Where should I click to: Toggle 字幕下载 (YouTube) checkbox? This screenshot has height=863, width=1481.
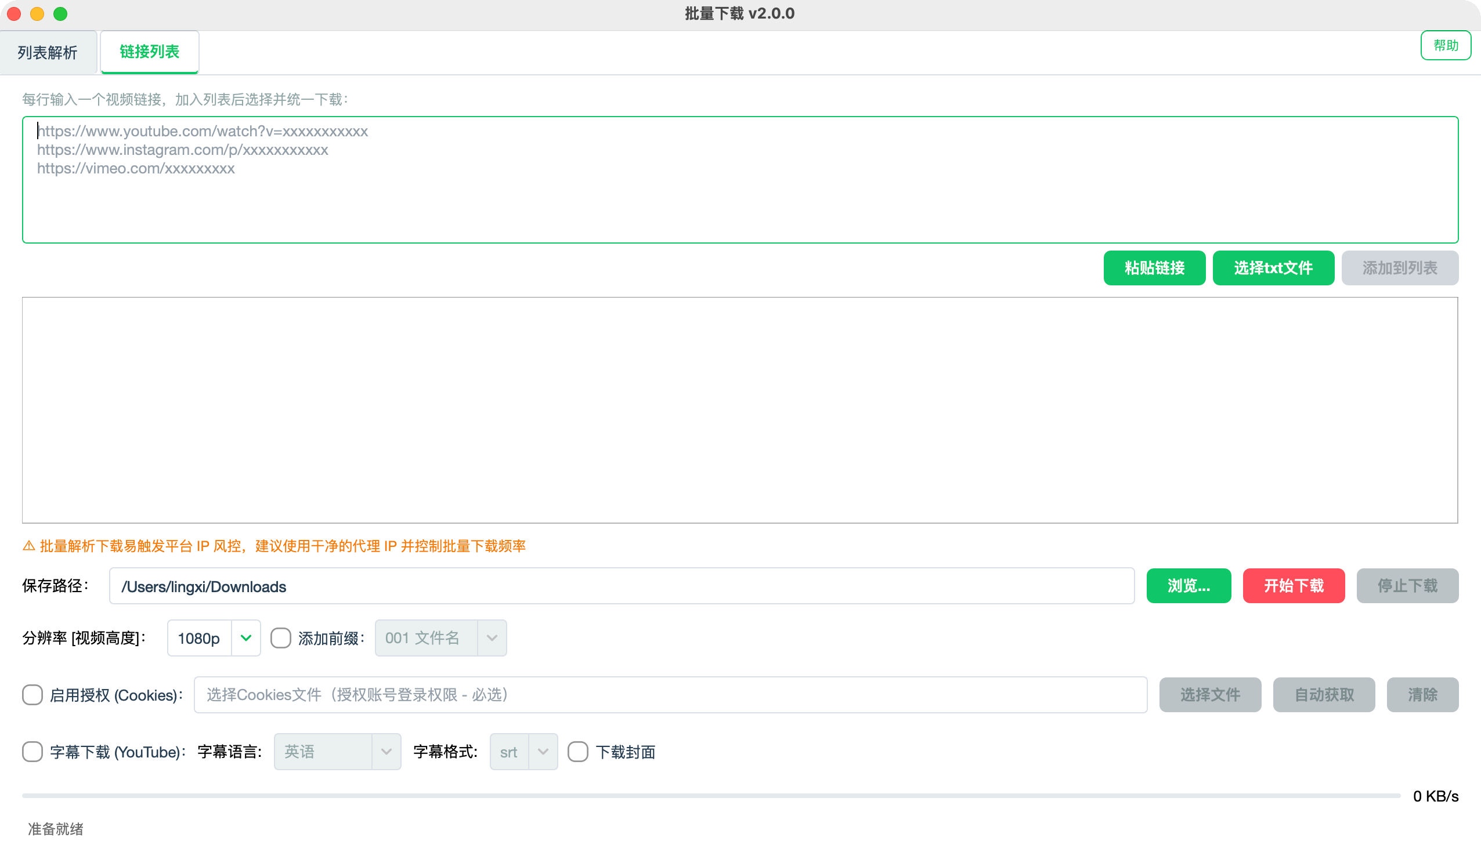pyautogui.click(x=32, y=752)
